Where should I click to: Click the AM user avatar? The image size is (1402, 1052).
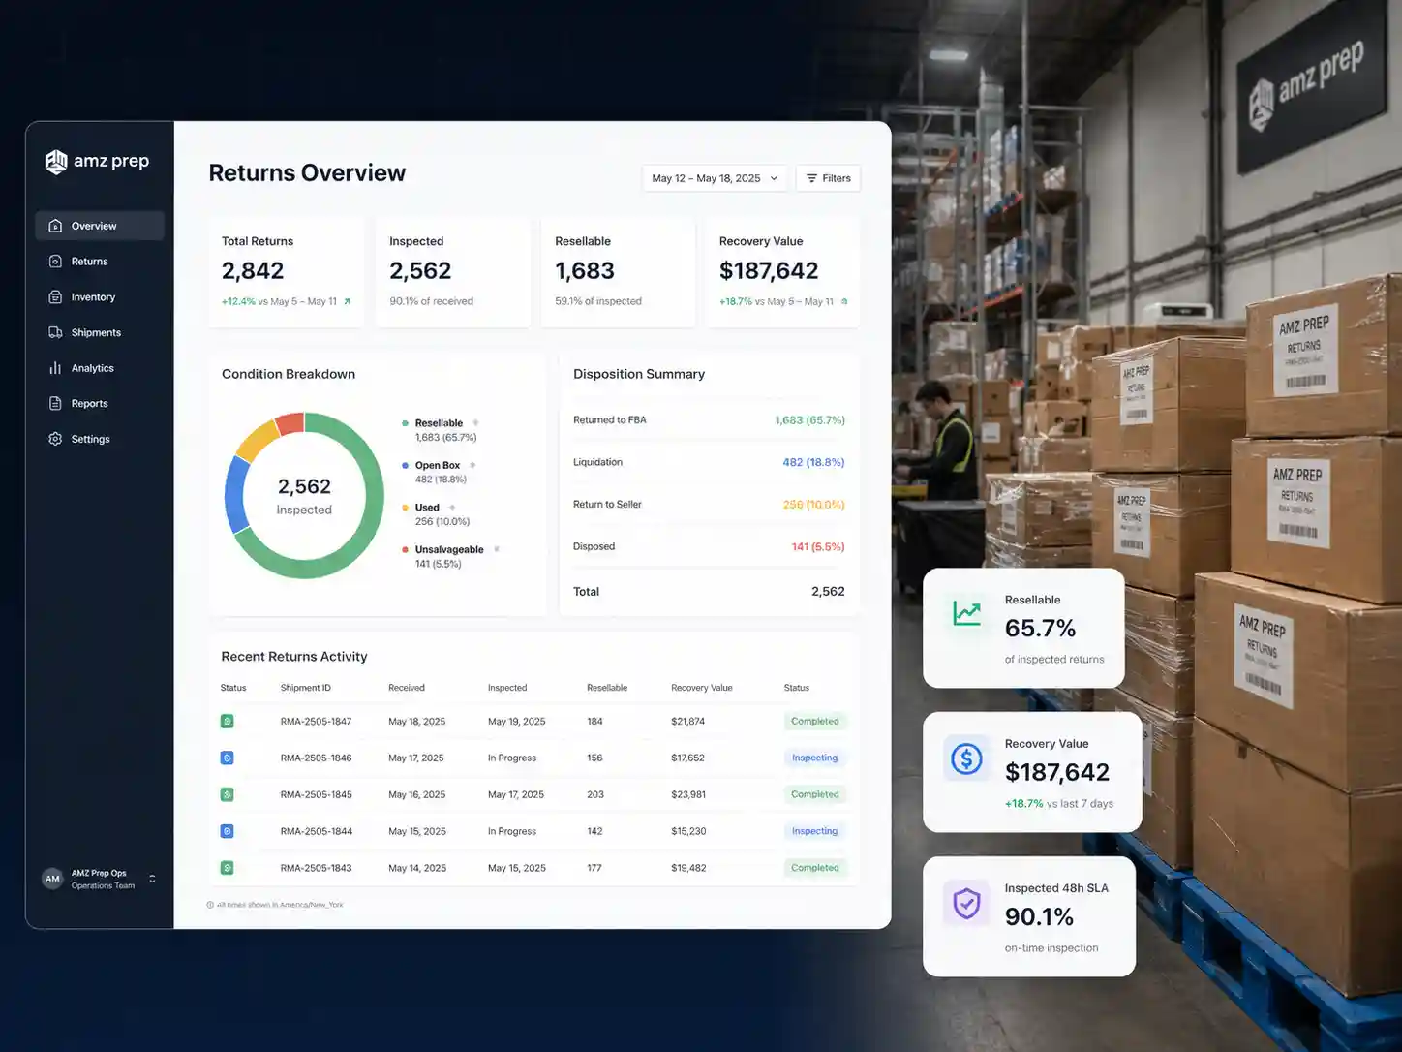pos(52,879)
